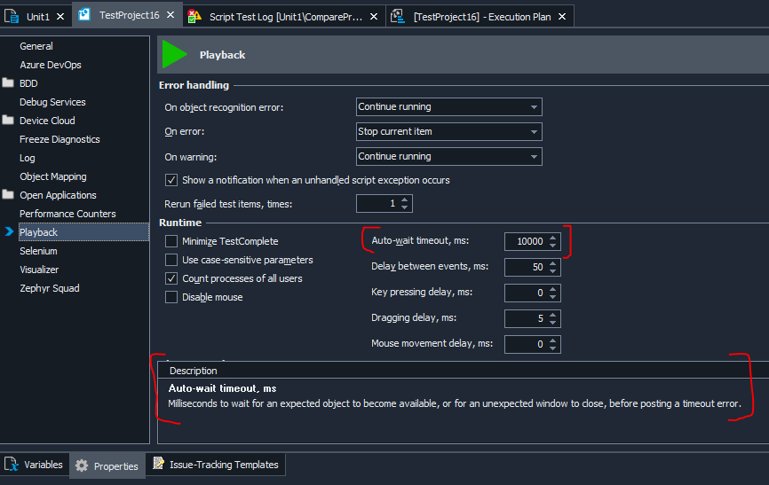Close the TestProject16 tab
Viewport: 769px width, 485px height.
pyautogui.click(x=170, y=15)
